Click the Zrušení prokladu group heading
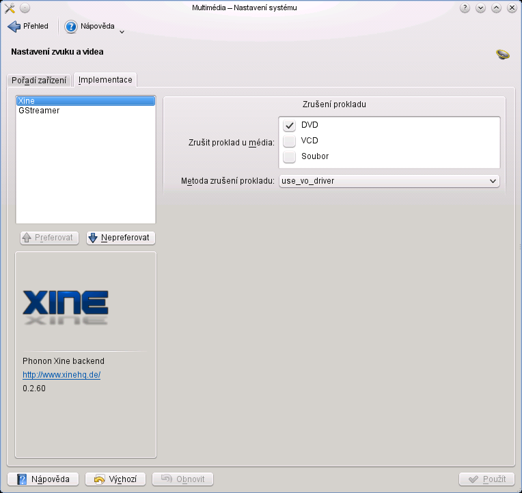The height and width of the screenshot is (493, 522). [x=334, y=104]
